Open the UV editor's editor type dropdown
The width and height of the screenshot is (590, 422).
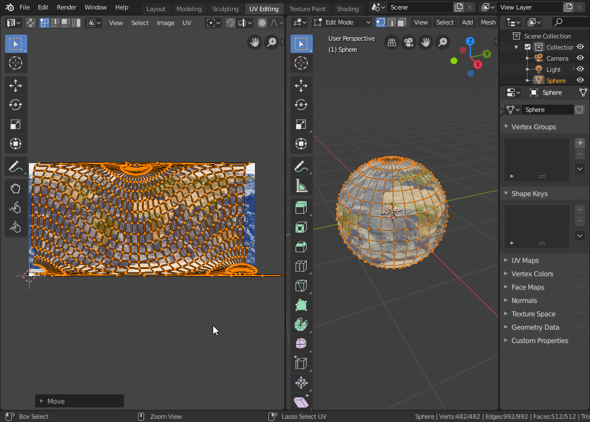click(13, 23)
